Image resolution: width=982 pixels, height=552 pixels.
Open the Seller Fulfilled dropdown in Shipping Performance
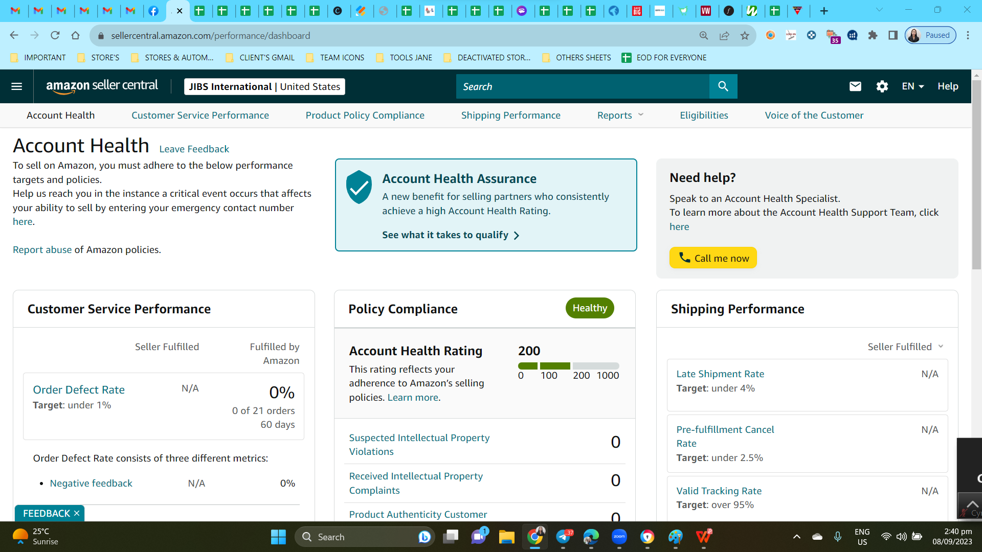pos(905,347)
